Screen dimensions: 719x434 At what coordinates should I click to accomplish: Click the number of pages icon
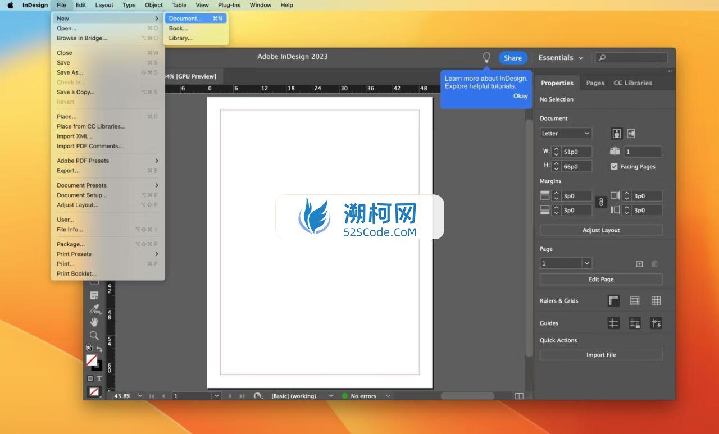pyautogui.click(x=615, y=151)
